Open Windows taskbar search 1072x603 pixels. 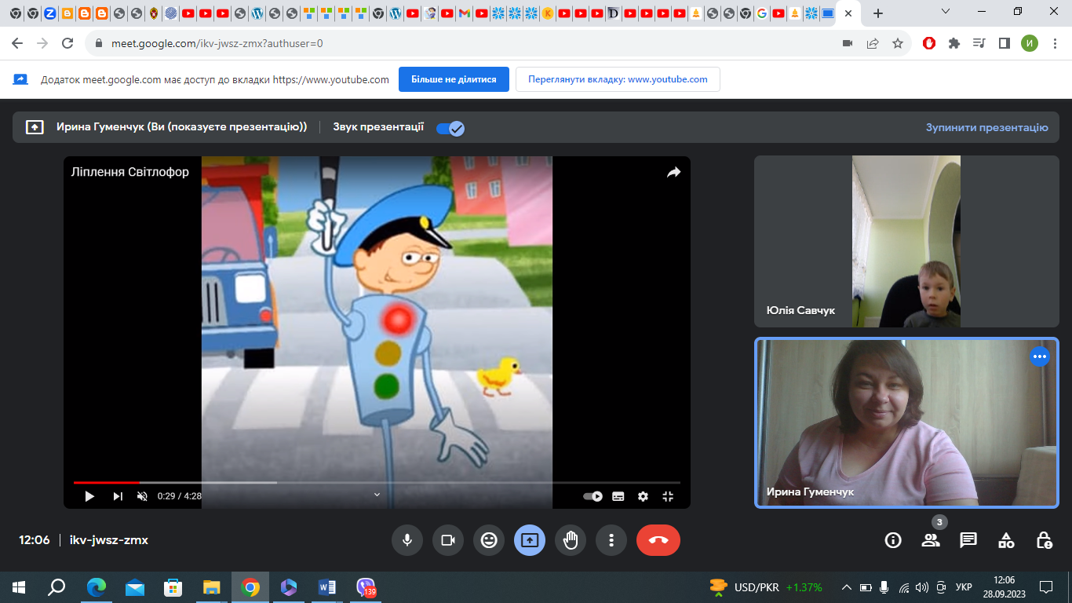click(57, 587)
